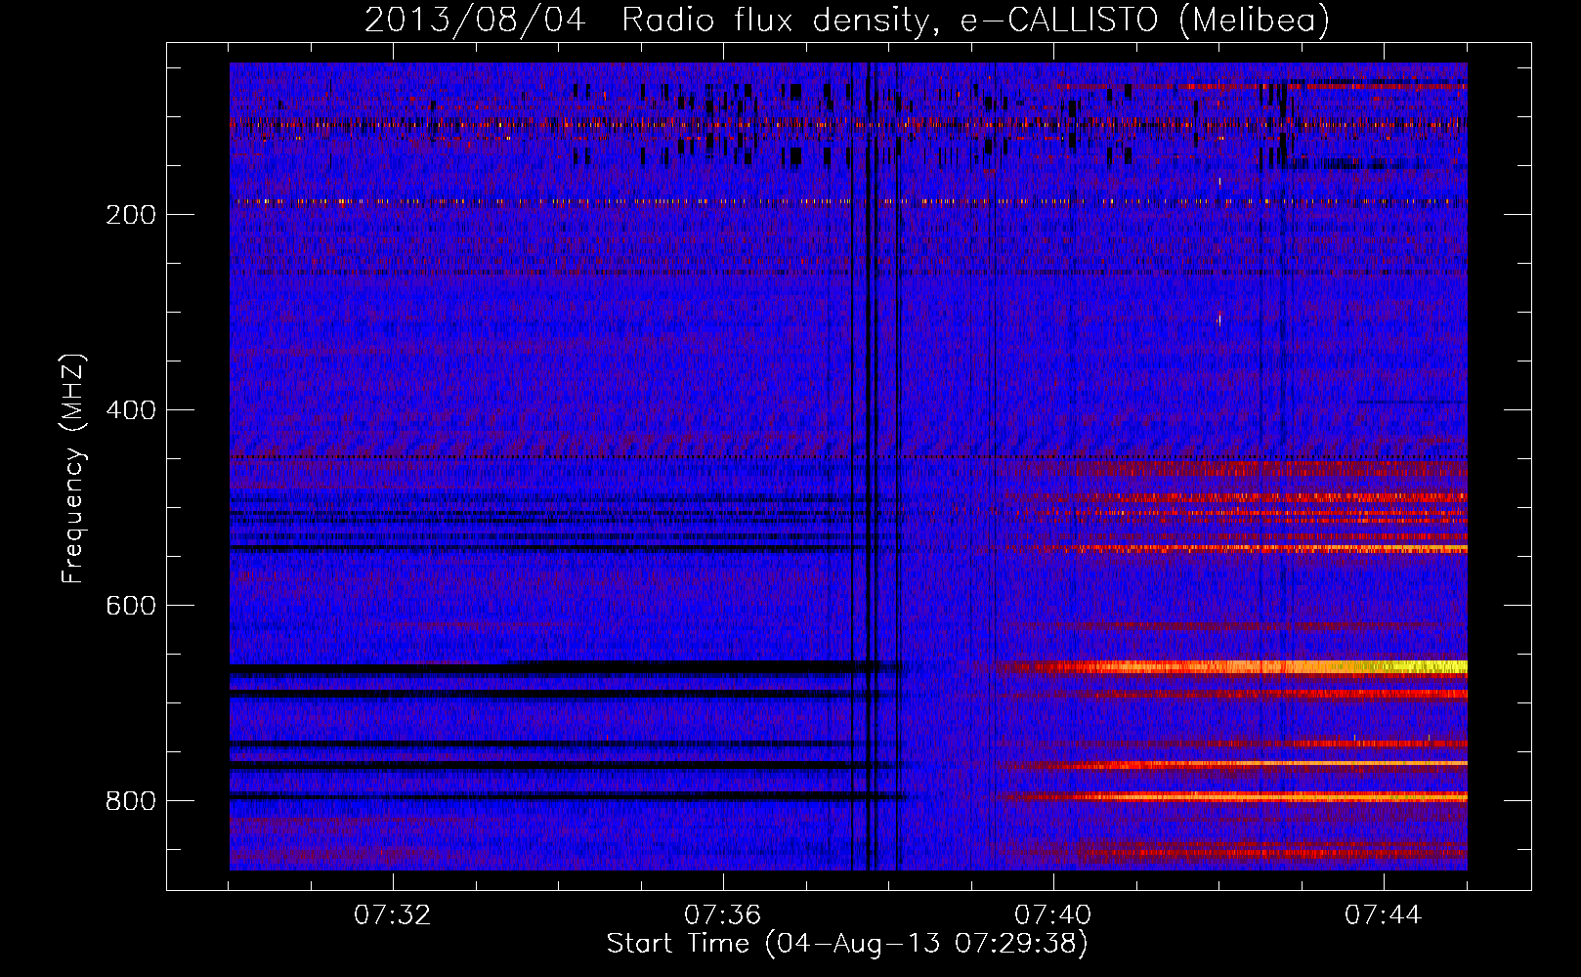Click the 07:44 time tick label
1581x977 pixels.
(1384, 915)
